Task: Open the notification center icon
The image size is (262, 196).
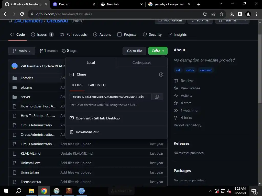Action: [x=254, y=191]
